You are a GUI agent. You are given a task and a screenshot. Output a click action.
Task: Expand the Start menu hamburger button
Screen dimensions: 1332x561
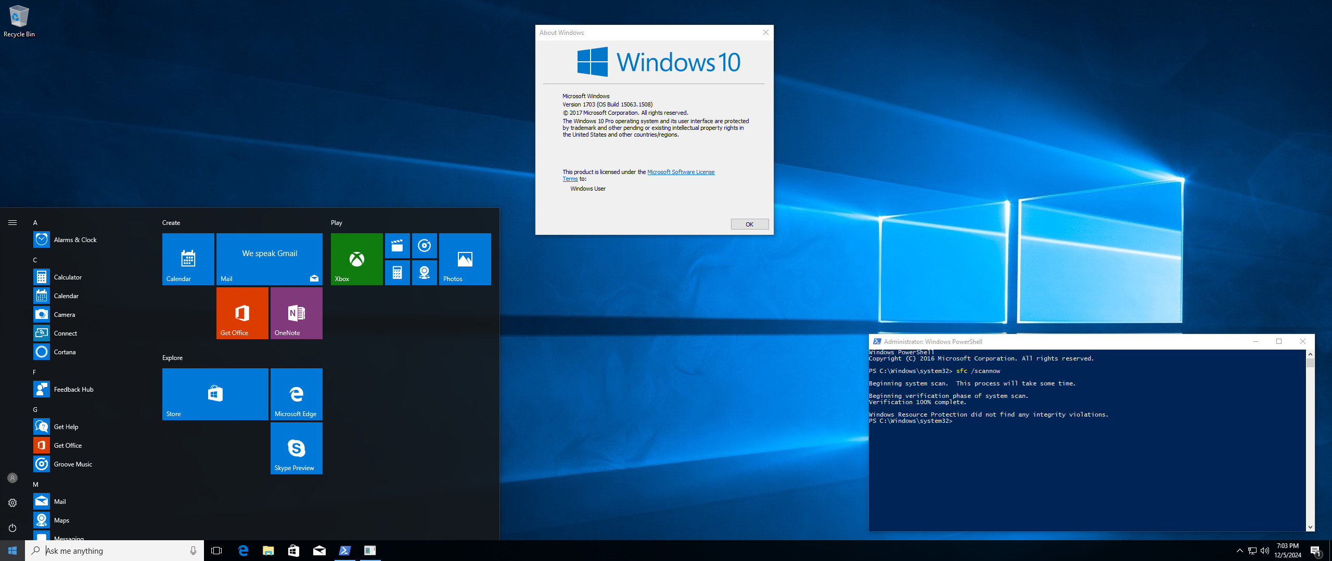coord(12,223)
